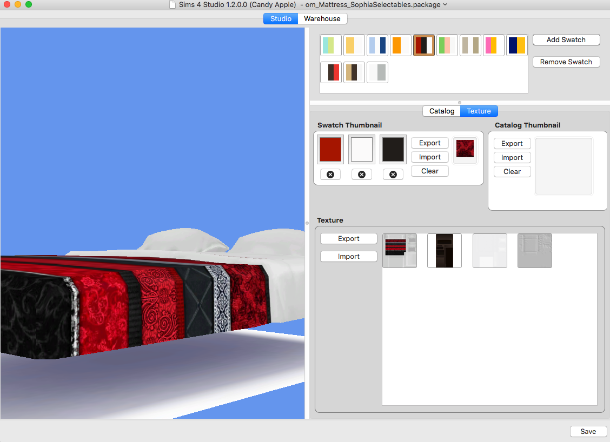Choose the navy and gold swatch

click(516, 45)
